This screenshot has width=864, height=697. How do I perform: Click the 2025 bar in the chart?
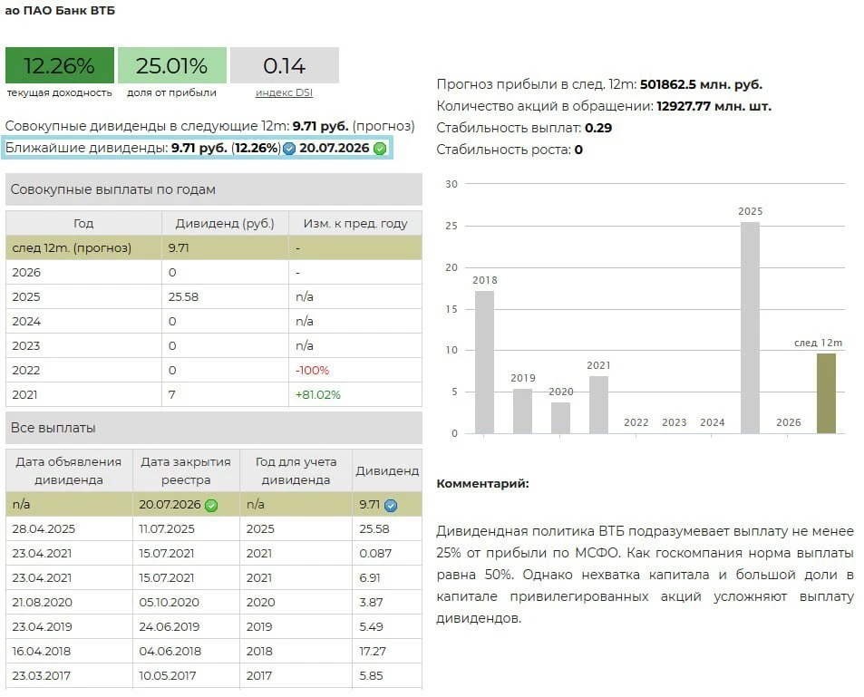point(750,327)
